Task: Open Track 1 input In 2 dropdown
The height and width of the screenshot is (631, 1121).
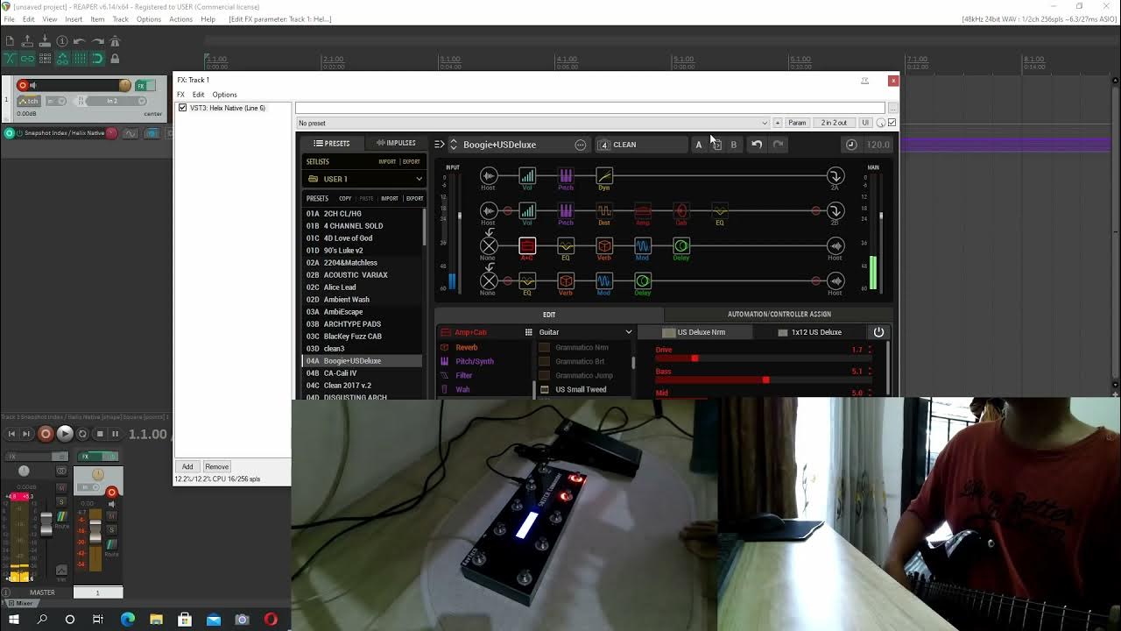Action: 116,101
